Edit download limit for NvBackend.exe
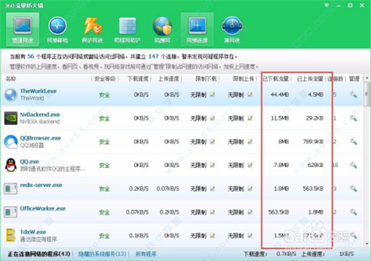This screenshot has width=371, height=261. pyautogui.click(x=213, y=118)
